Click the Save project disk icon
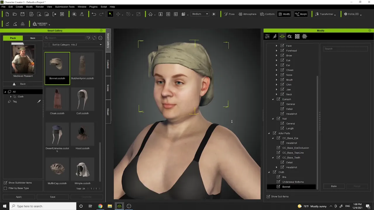The image size is (374, 210). (x=22, y=14)
